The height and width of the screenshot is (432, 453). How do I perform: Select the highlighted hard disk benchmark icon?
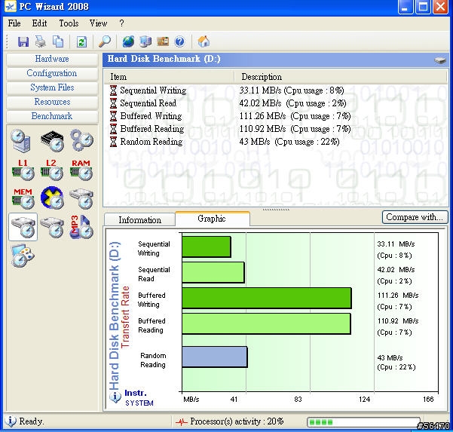23,227
